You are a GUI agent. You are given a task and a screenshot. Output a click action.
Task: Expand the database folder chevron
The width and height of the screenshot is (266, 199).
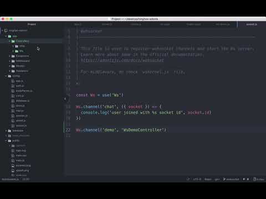point(6,130)
